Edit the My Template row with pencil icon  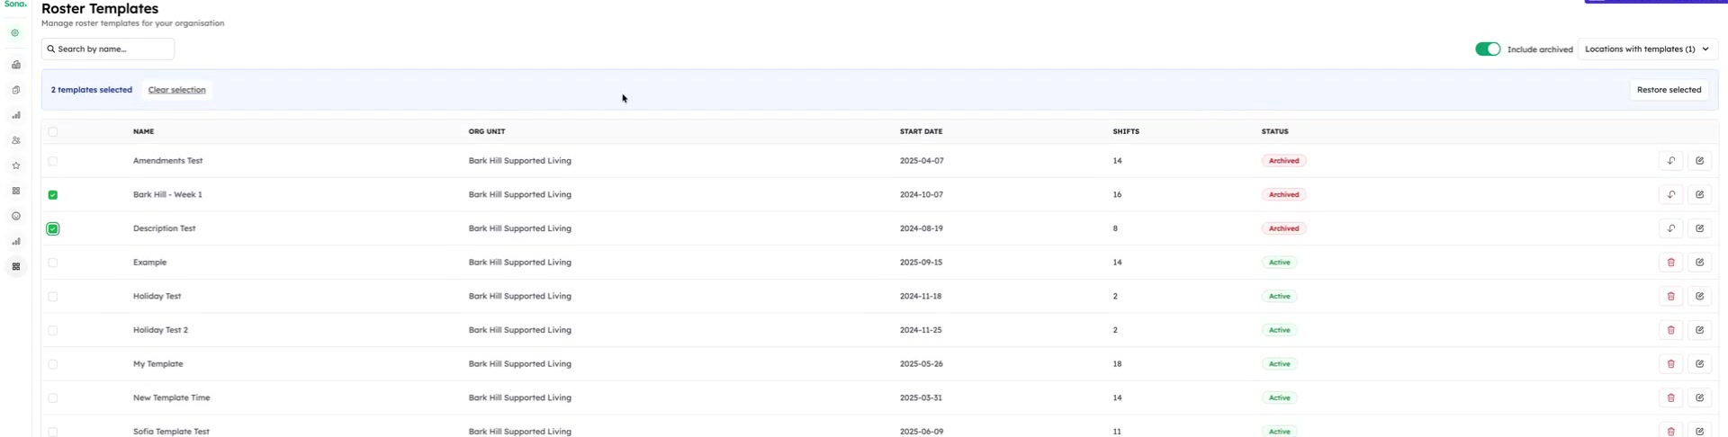click(x=1699, y=364)
